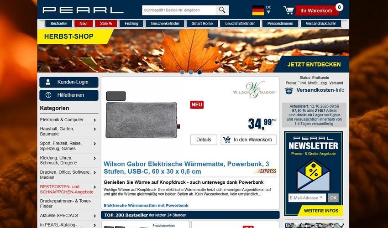Click the Kunden-Login button

[69, 82]
